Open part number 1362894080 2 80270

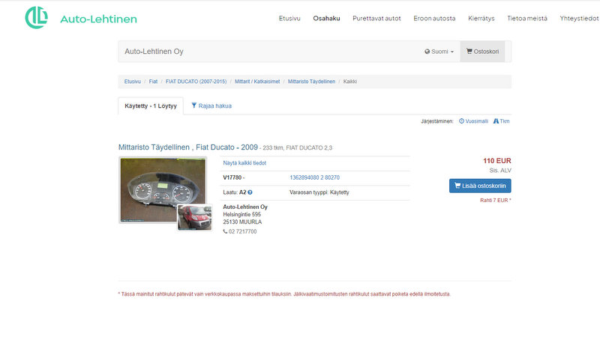tap(314, 177)
